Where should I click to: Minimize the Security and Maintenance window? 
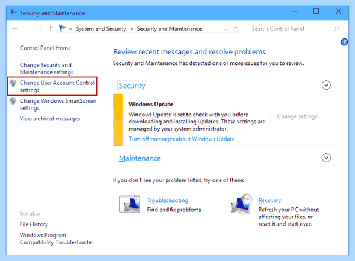[x=295, y=11]
